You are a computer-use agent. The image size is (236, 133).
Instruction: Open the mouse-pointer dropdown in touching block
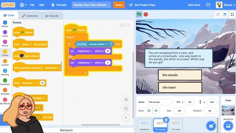(98, 44)
